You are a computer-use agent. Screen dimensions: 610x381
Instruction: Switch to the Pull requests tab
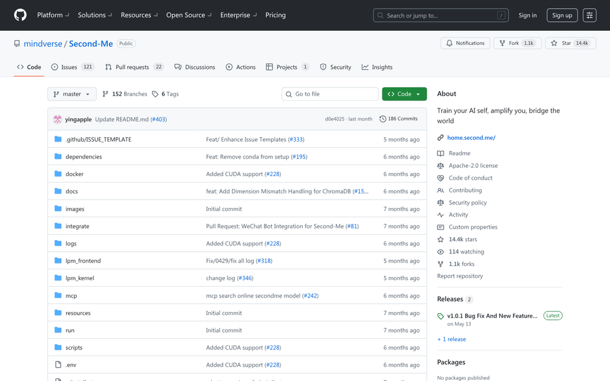tap(132, 67)
